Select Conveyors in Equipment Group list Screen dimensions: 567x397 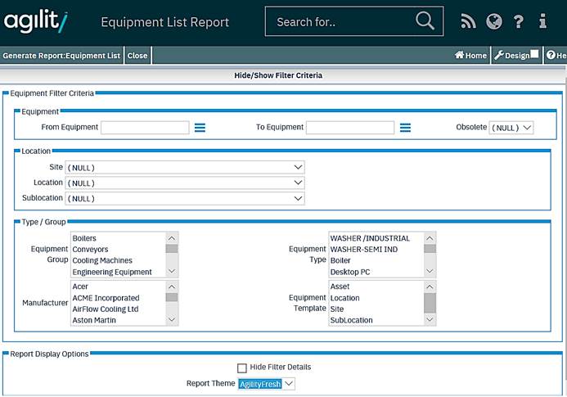(x=90, y=250)
